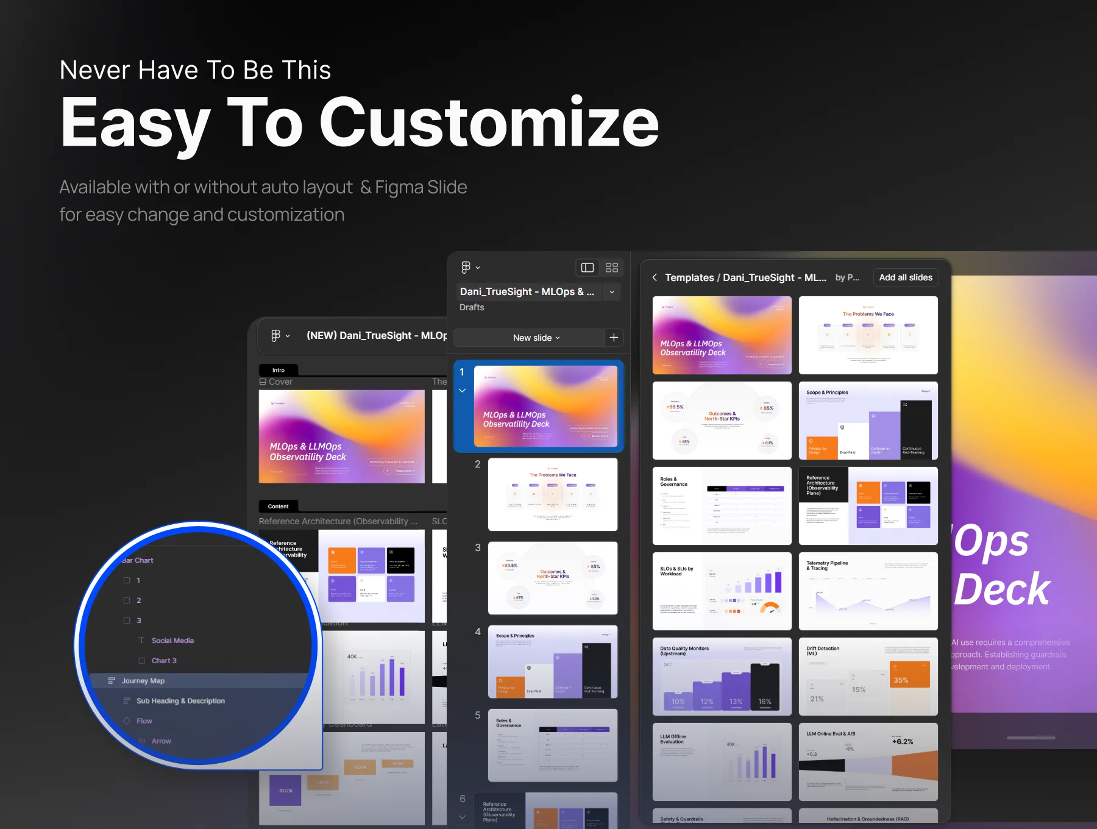
Task: Add Data Quality Monitors template slide
Action: click(722, 677)
